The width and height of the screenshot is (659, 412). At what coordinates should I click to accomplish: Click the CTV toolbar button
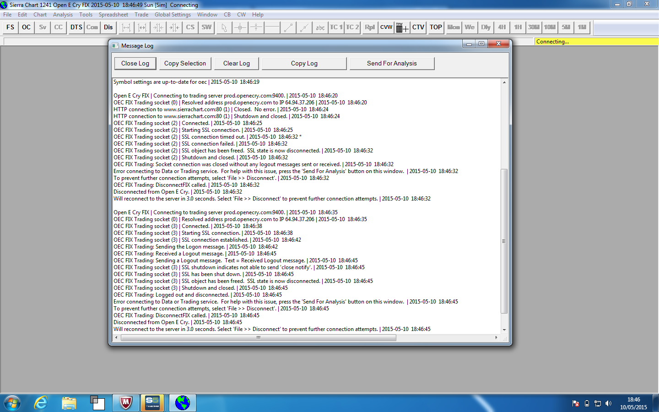click(x=418, y=27)
